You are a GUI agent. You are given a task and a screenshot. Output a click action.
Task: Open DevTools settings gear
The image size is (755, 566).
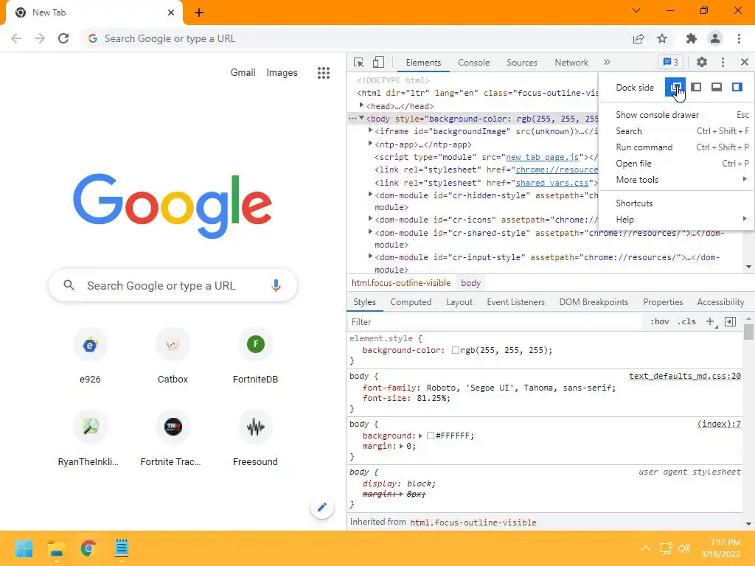(702, 62)
